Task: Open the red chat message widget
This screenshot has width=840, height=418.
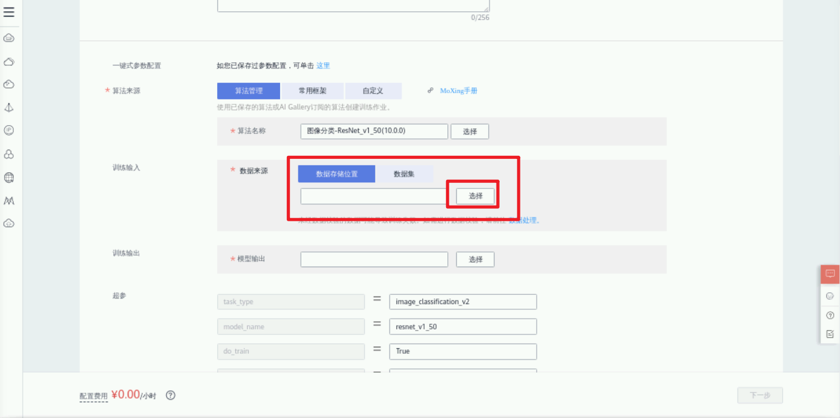Action: point(830,274)
